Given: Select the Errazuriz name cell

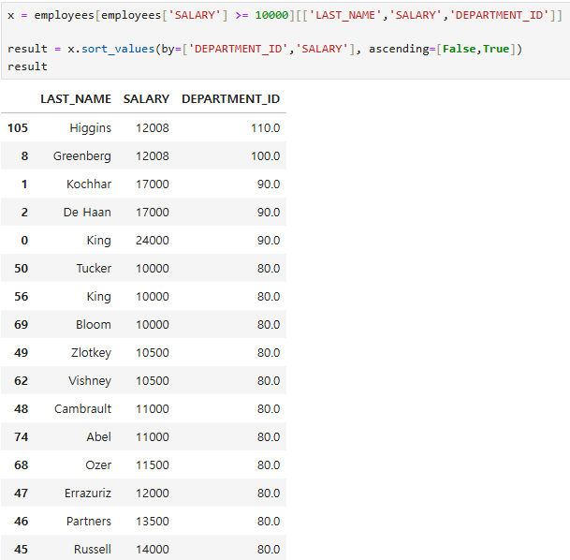Looking at the screenshot, I should [88, 494].
